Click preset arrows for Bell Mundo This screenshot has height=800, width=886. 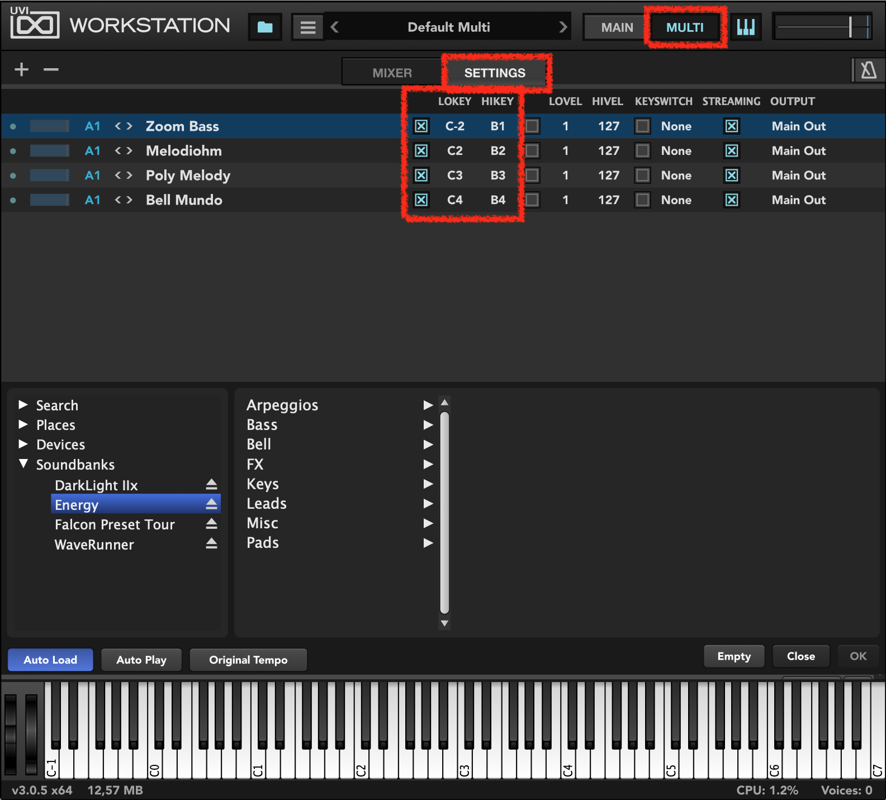[x=124, y=200]
